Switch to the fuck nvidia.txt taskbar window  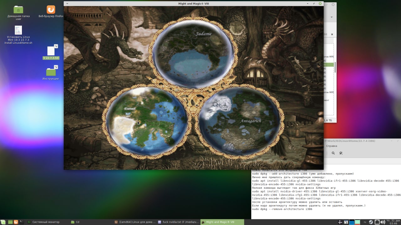(179, 222)
